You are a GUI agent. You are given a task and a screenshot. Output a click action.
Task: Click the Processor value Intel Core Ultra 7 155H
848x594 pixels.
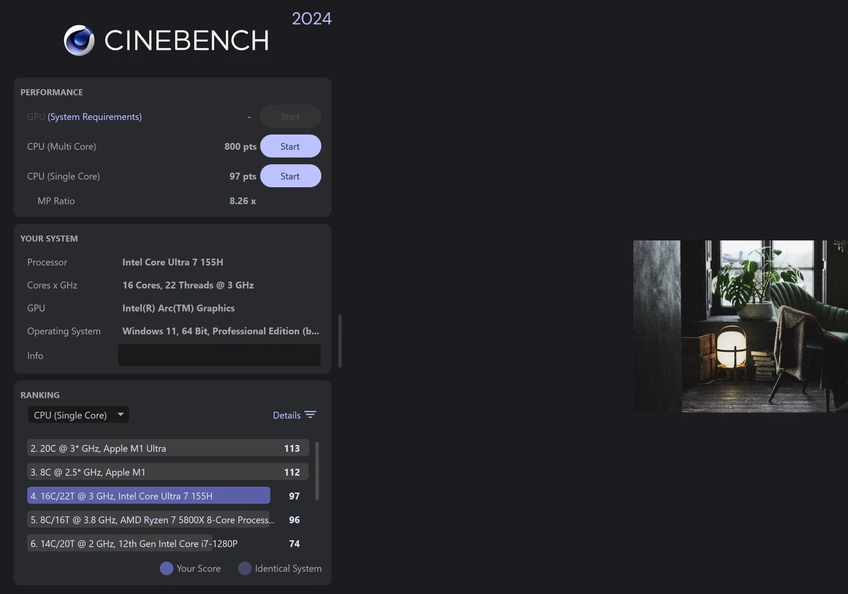pyautogui.click(x=173, y=262)
